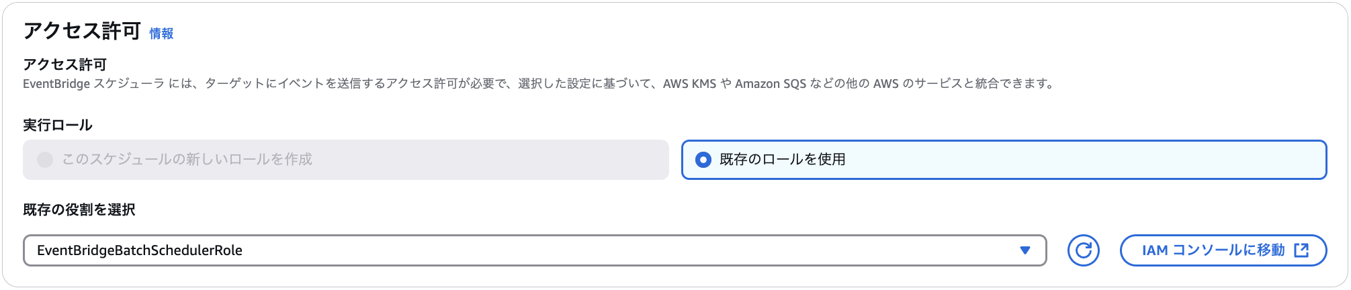This screenshot has height=290, width=1351.
Task: Click the EventBridge スケジューラ description text
Action: pyautogui.click(x=94, y=84)
